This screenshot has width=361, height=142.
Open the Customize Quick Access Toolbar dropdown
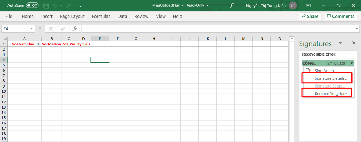81,6
